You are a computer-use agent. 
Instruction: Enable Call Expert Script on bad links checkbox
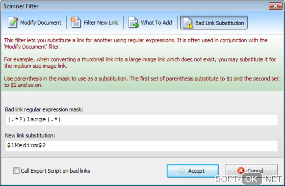(x=16, y=171)
